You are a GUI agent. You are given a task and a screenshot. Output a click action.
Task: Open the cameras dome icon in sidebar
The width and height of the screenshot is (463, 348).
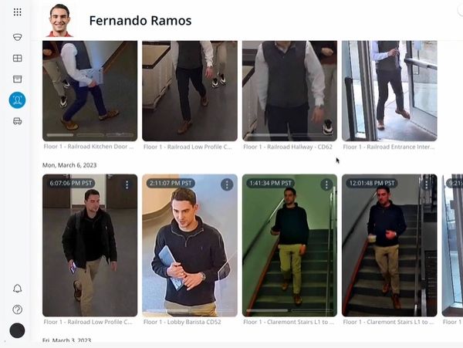click(x=18, y=37)
